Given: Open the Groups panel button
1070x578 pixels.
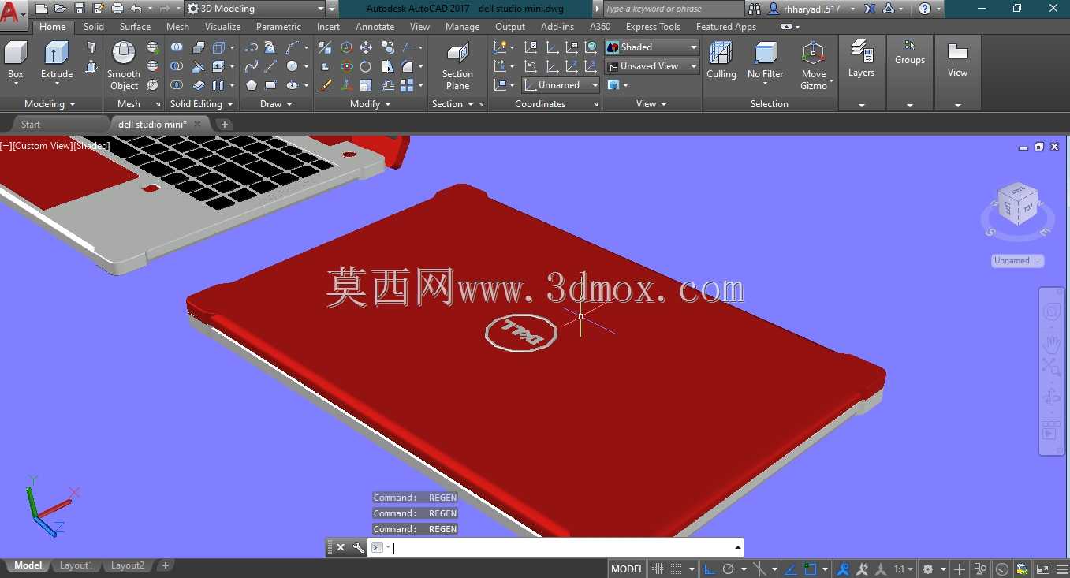Looking at the screenshot, I should (x=910, y=54).
